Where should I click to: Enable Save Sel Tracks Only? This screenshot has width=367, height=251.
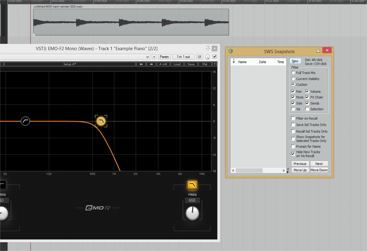point(308,125)
